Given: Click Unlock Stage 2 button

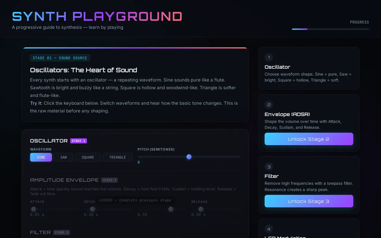Looking at the screenshot, I should (x=309, y=139).
